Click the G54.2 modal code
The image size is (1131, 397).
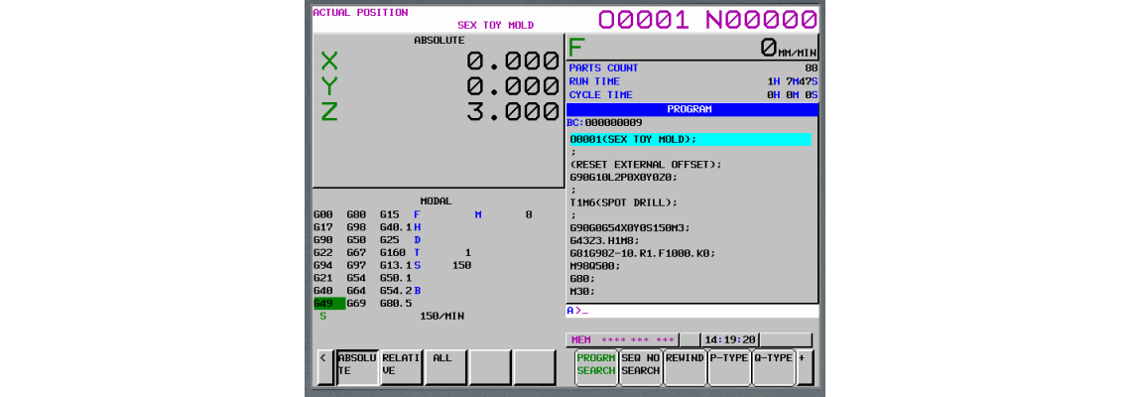tap(395, 290)
